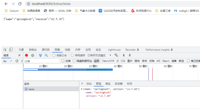200x109 pixels.
Task: Filter requests by JS type
Action: click(118, 61)
